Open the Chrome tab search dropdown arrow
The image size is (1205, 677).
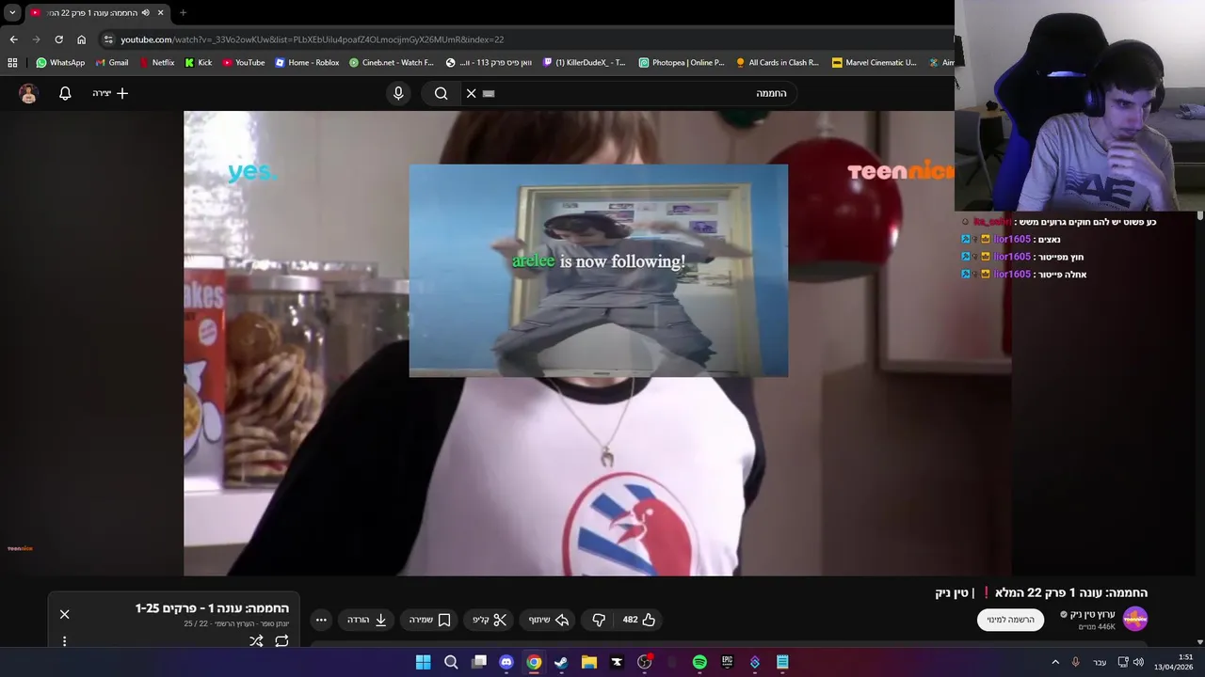tap(12, 12)
